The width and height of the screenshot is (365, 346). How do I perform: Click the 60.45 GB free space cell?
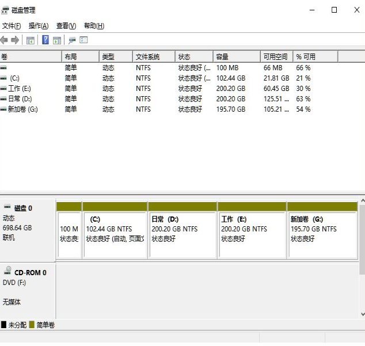(276, 89)
